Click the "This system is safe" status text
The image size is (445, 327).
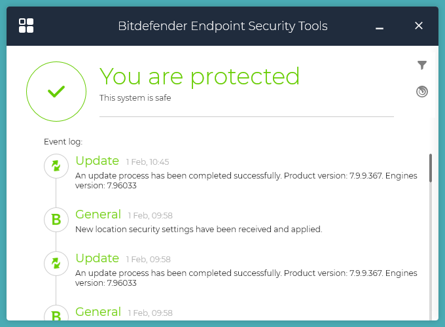pyautogui.click(x=135, y=98)
